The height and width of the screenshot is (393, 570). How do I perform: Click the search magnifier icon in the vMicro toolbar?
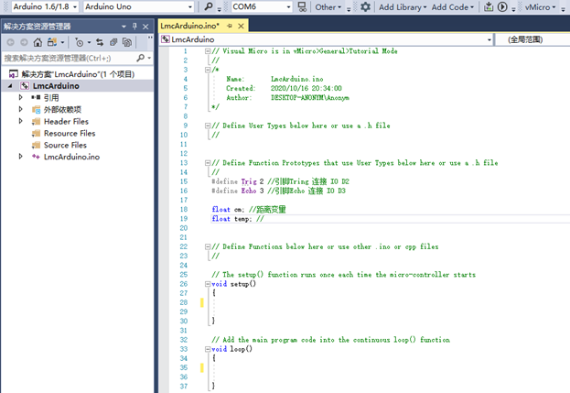tap(209, 6)
